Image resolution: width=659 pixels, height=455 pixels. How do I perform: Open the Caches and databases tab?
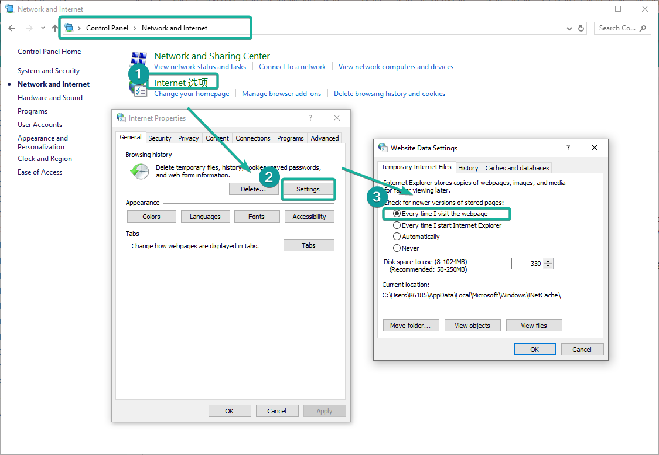[517, 168]
